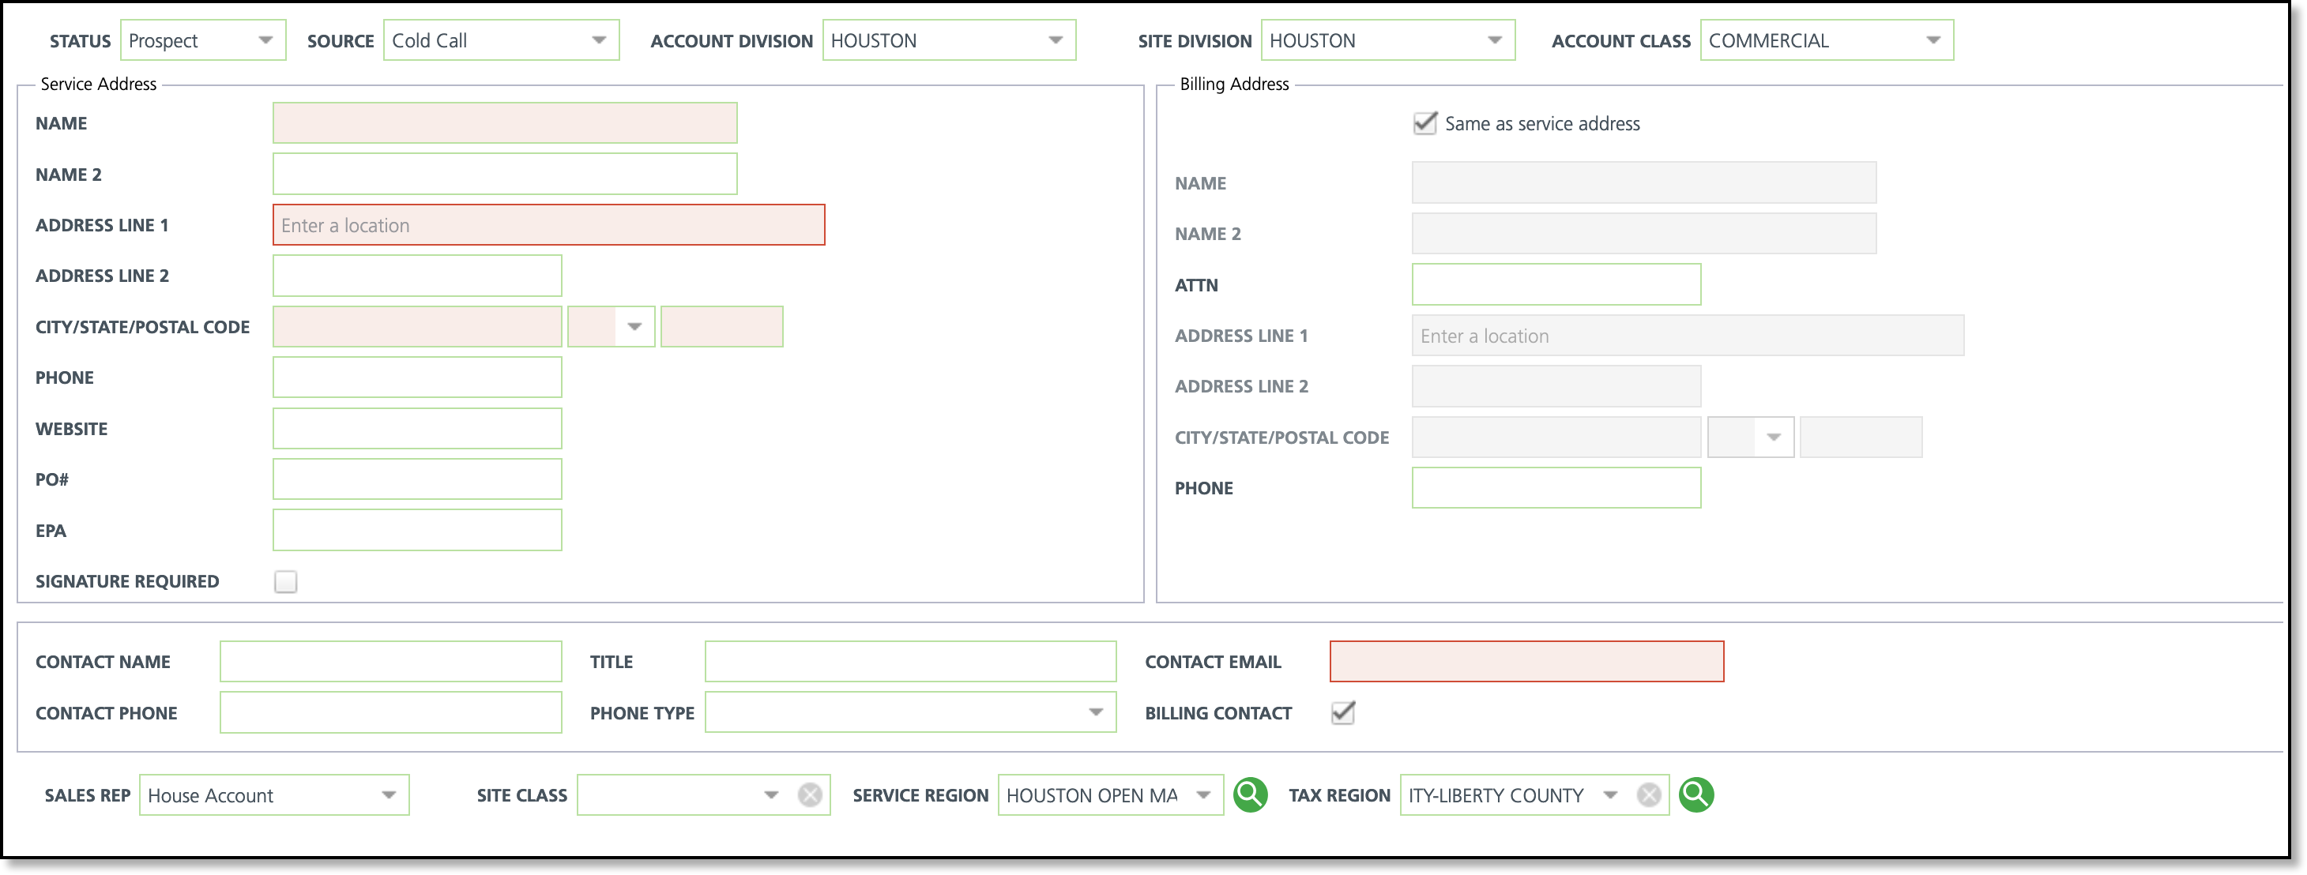
Task: Toggle Same as service address checkbox
Action: [1424, 124]
